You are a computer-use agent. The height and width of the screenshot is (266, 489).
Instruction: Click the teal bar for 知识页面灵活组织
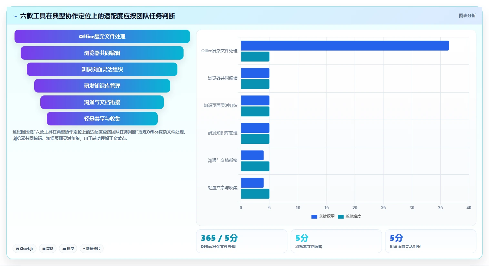tap(255, 111)
